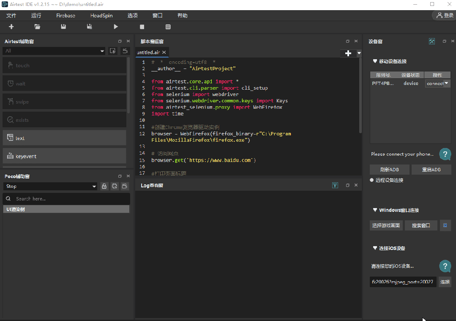This screenshot has width=456, height=321.
Task: Open help for iOS device connection
Action: [x=445, y=266]
